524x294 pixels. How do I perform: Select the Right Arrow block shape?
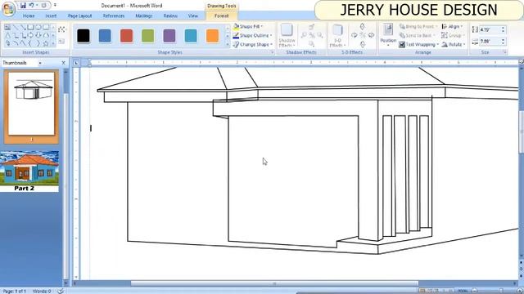30,35
